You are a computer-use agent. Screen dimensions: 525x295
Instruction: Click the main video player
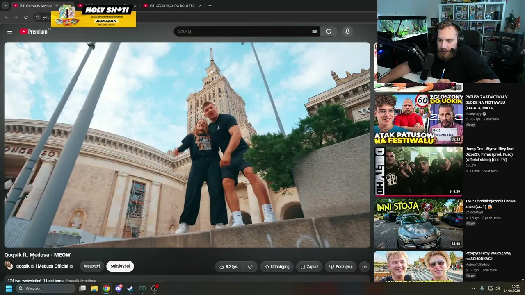click(x=187, y=145)
